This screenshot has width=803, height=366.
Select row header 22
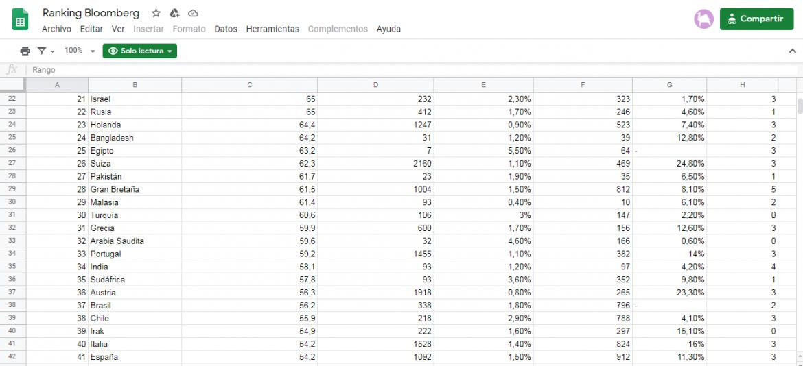pyautogui.click(x=13, y=99)
